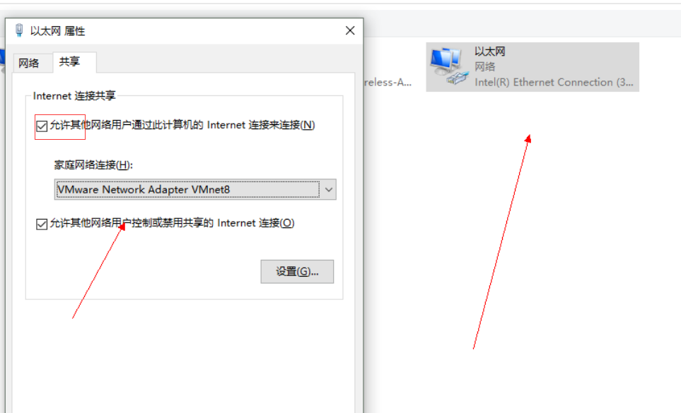The height and width of the screenshot is (413, 681).
Task: Close the 以太网 属性 dialog
Action: (350, 31)
